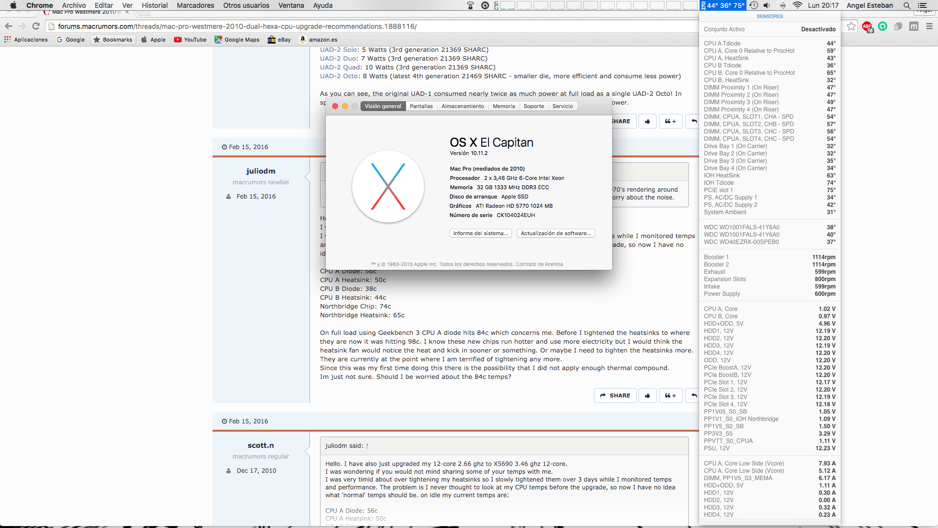Open the Angel Esteban user menu
Screen dimensions: 938x528
(870, 5)
